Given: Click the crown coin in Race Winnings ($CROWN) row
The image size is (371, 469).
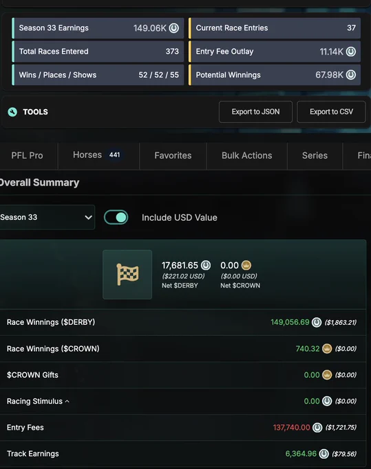Looking at the screenshot, I should (327, 348).
